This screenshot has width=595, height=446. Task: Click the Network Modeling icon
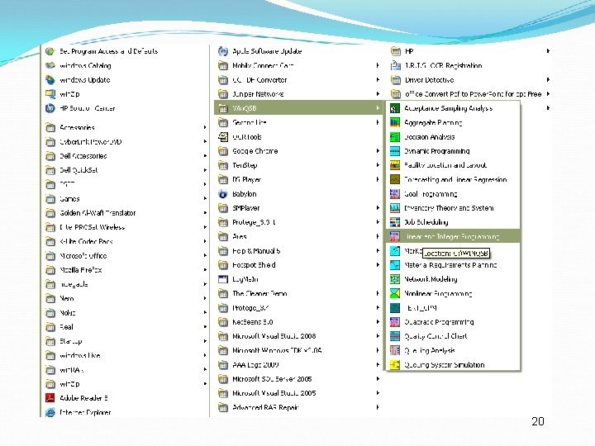tap(395, 279)
